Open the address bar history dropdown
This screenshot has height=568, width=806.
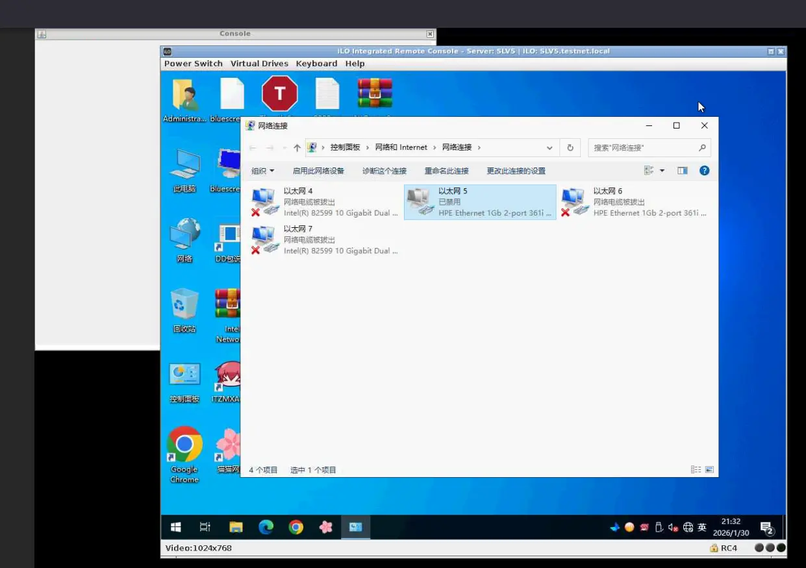pyautogui.click(x=549, y=148)
